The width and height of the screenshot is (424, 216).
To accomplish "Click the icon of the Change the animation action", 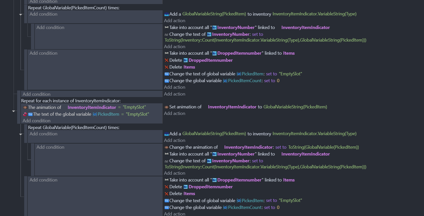I will [x=166, y=147].
